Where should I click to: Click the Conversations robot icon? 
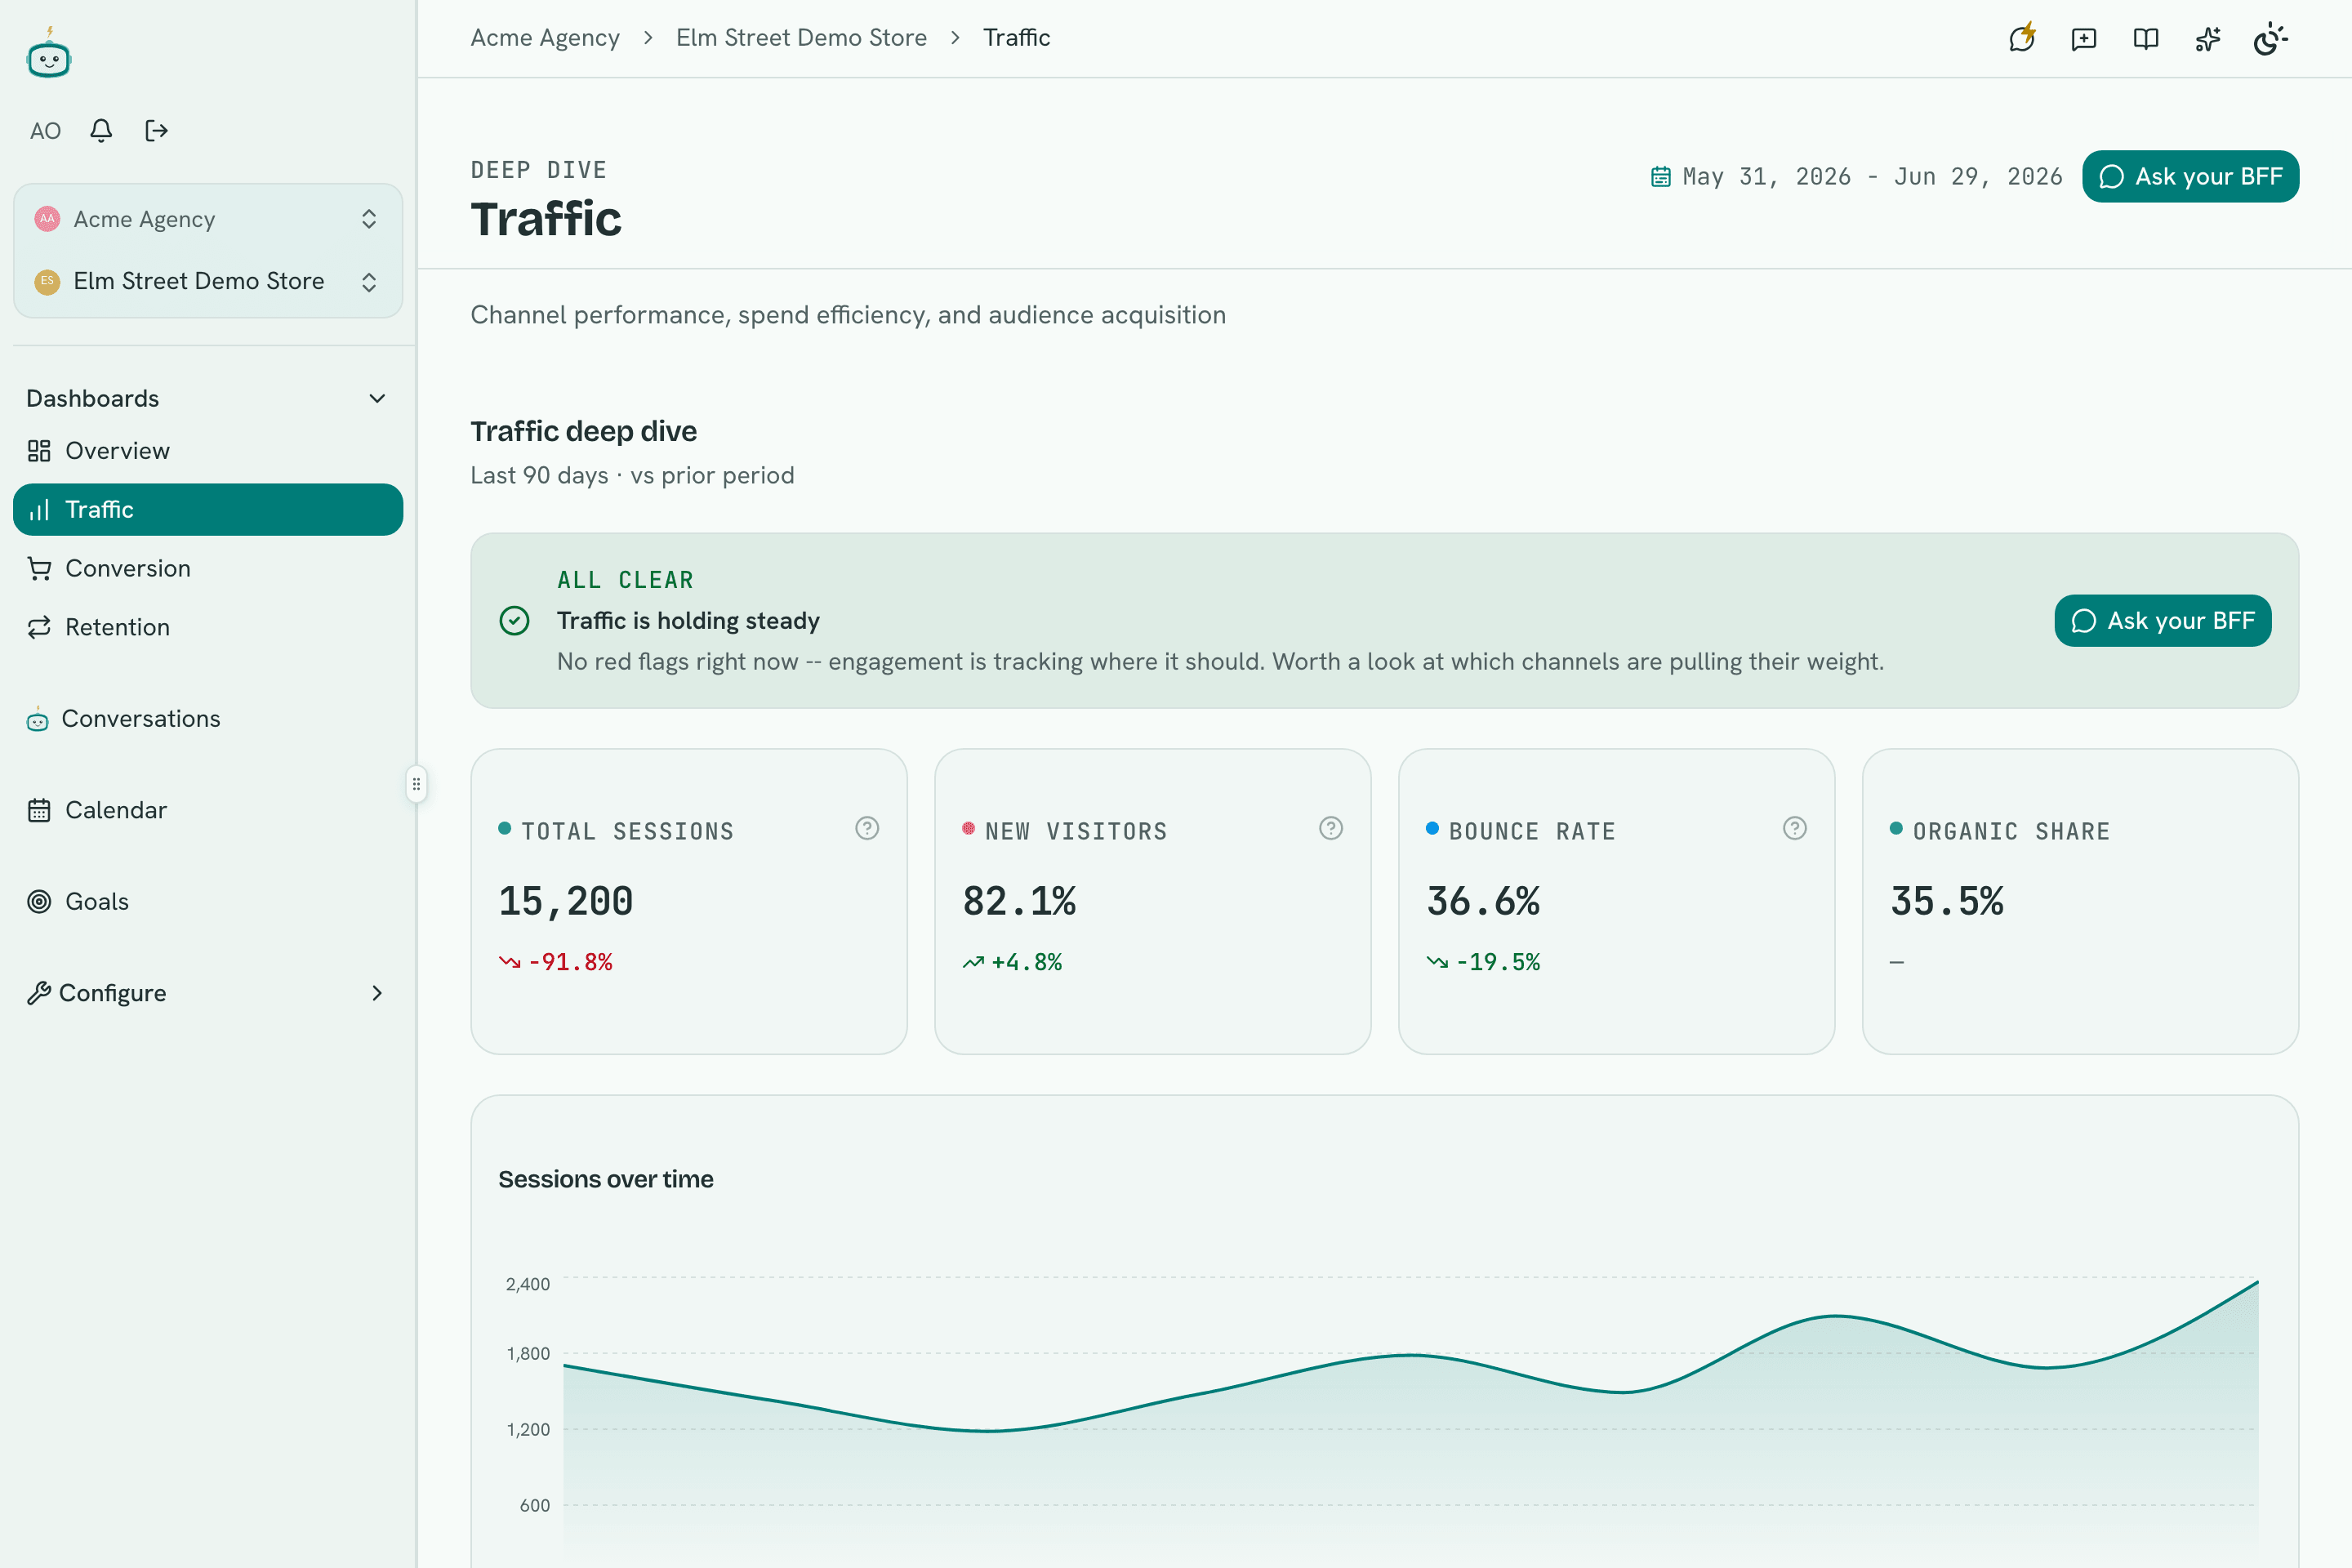click(x=38, y=719)
